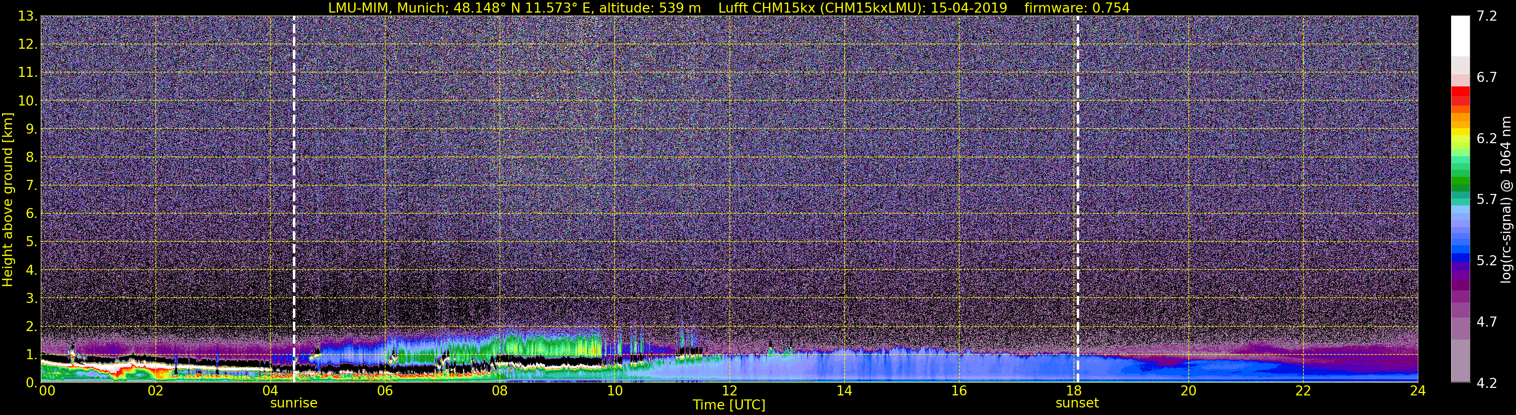Click the colorbar tick value 5.7
1516x415 pixels.
(1487, 200)
